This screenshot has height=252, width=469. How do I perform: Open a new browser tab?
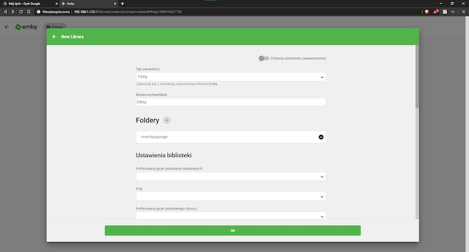coord(122,4)
